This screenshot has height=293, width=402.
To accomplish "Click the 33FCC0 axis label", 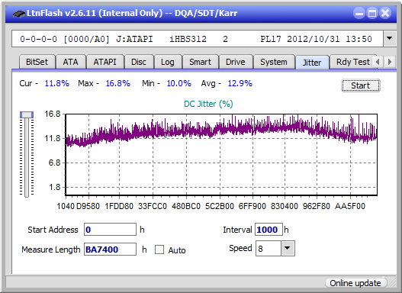I will 153,206.
